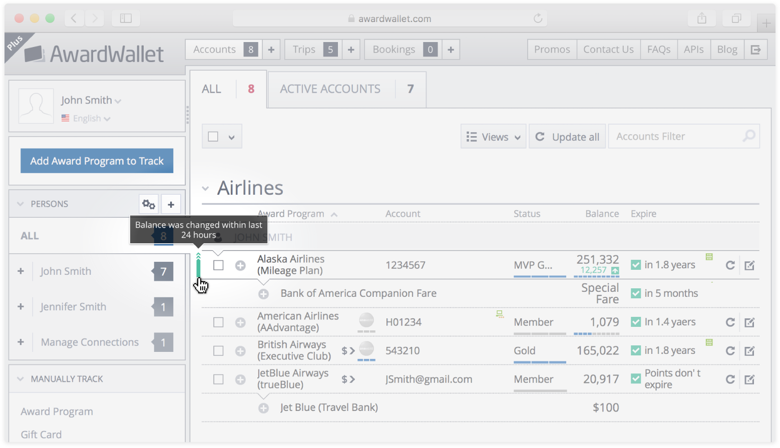
Task: Open select-all checkbox dropdown arrow
Action: 231,137
